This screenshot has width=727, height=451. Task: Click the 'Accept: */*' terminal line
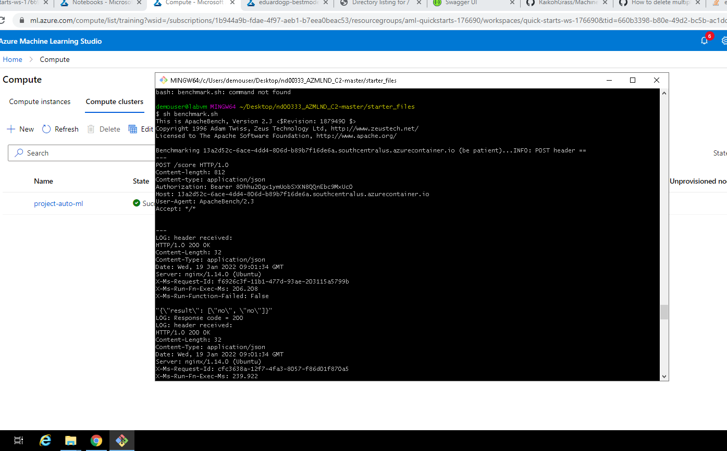(176, 209)
